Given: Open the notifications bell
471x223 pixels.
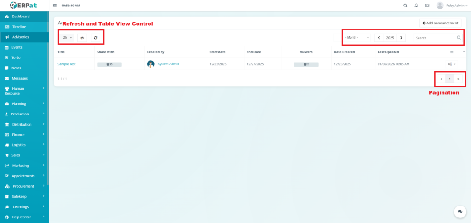Looking at the screenshot, I should coord(416,6).
